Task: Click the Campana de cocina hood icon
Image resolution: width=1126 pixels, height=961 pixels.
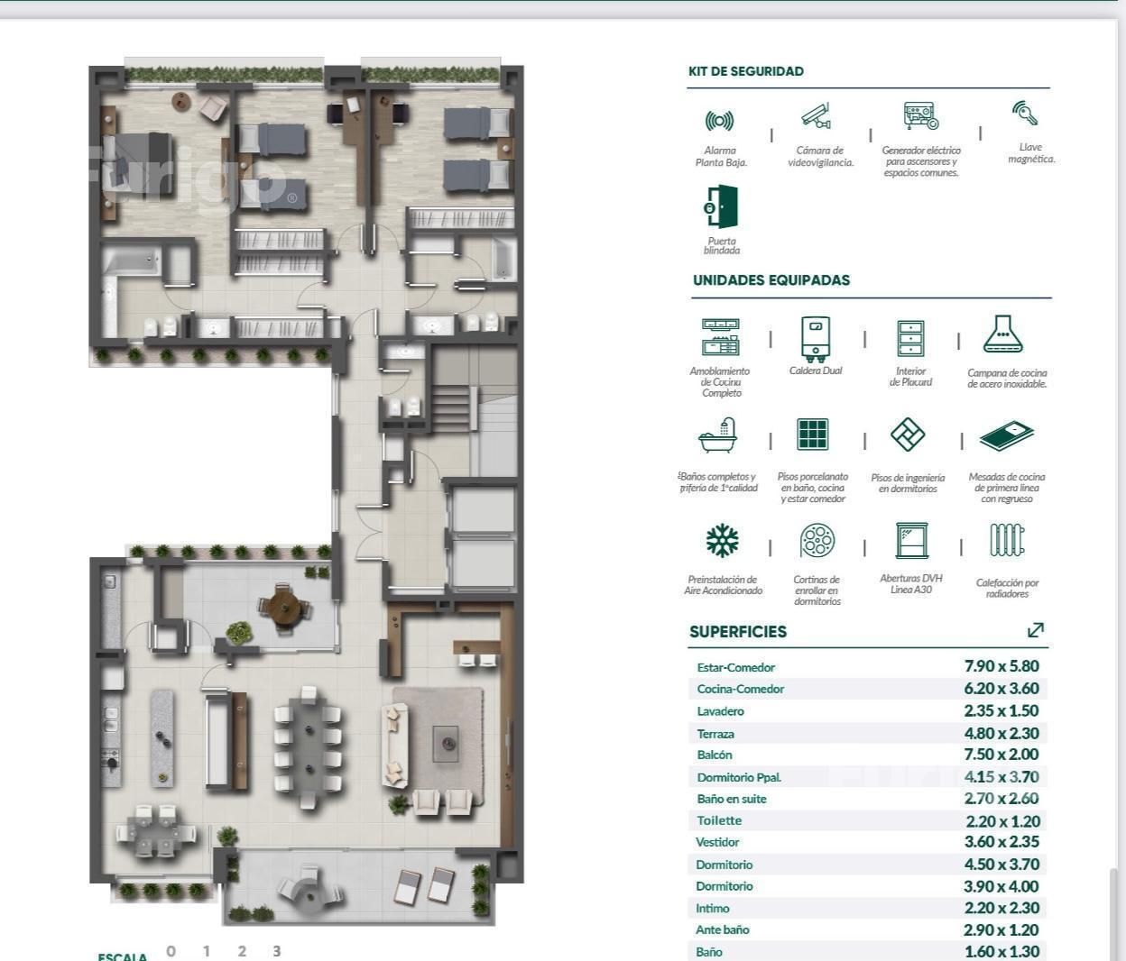Action: click(1002, 335)
